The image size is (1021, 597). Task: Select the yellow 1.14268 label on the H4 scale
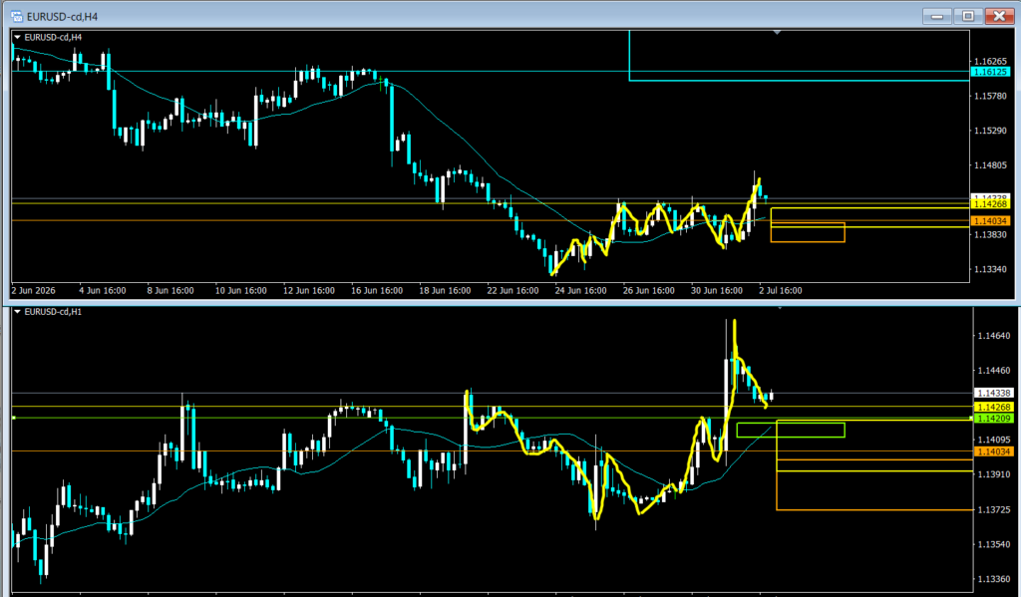[990, 203]
